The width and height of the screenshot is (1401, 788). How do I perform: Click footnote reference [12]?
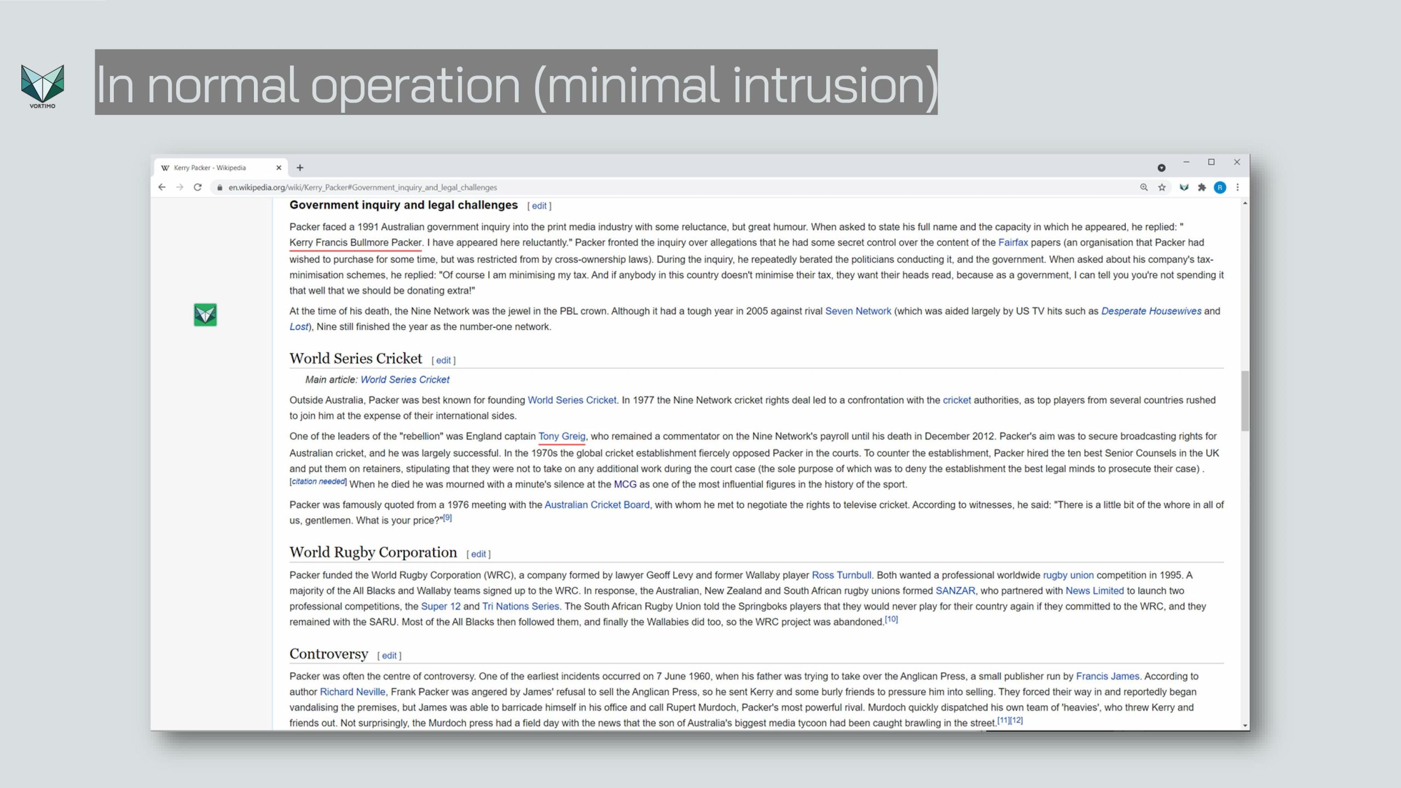[1016, 720]
